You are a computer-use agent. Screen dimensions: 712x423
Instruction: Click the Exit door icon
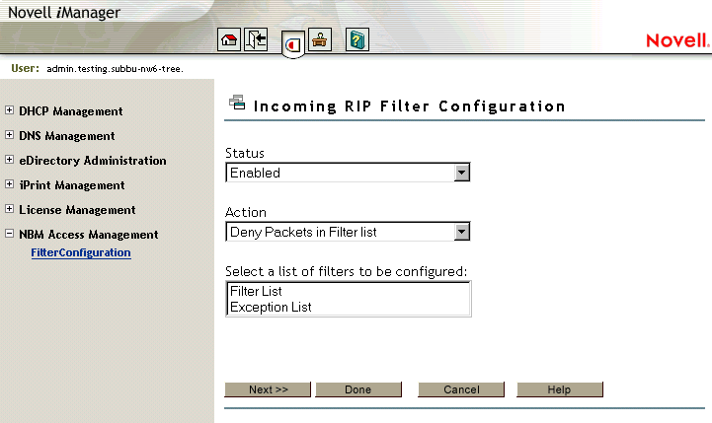coord(256,39)
